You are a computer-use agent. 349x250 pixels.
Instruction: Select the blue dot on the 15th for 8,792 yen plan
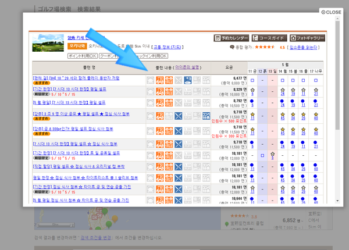(x=293, y=101)
